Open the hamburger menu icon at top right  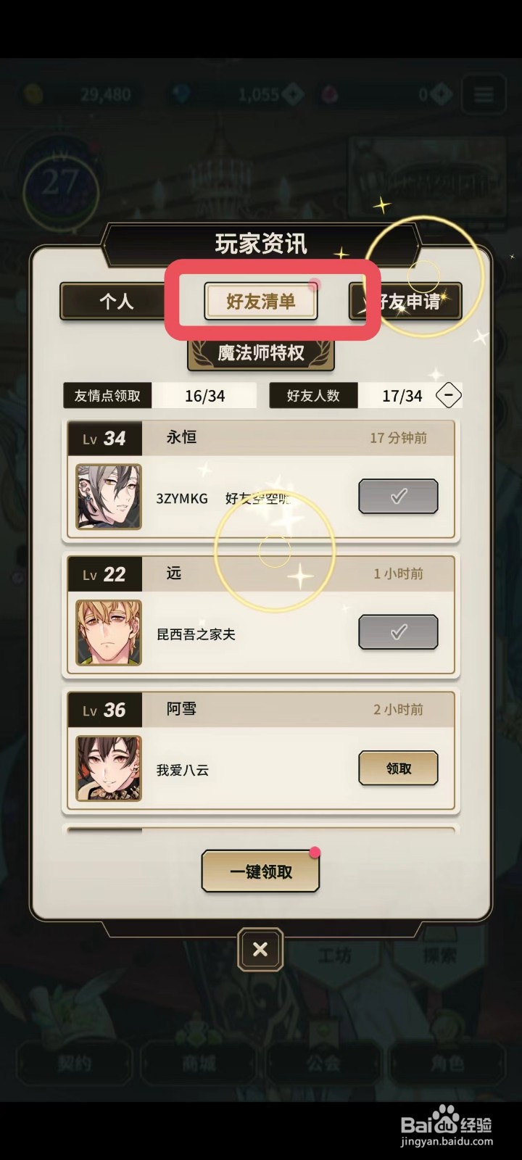(x=484, y=94)
